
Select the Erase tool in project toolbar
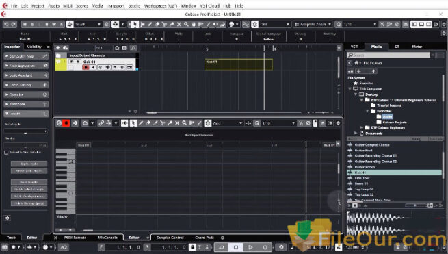(x=157, y=25)
